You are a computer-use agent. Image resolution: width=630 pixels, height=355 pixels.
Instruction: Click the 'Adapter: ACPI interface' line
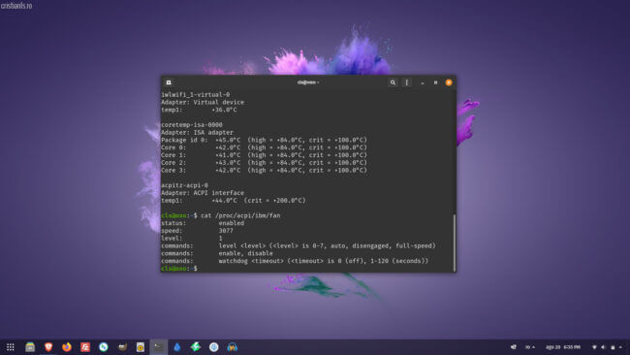(x=203, y=193)
